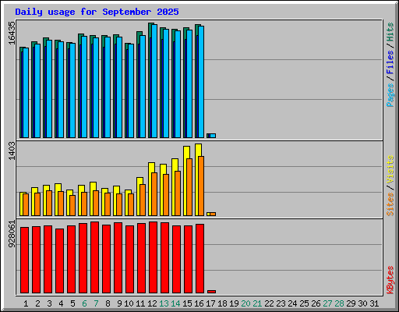Select the "Hits" legend label
Viewport: 399px width, 312px height.
(x=390, y=32)
